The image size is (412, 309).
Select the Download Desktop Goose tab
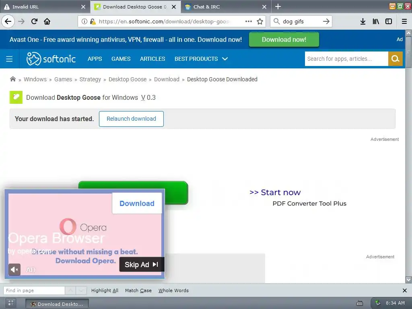[135, 7]
